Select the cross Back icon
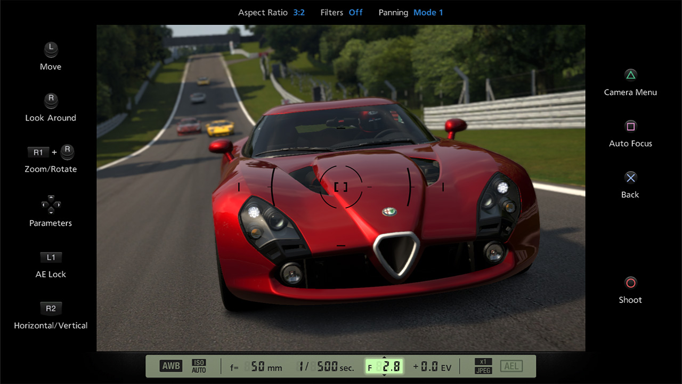 [630, 178]
